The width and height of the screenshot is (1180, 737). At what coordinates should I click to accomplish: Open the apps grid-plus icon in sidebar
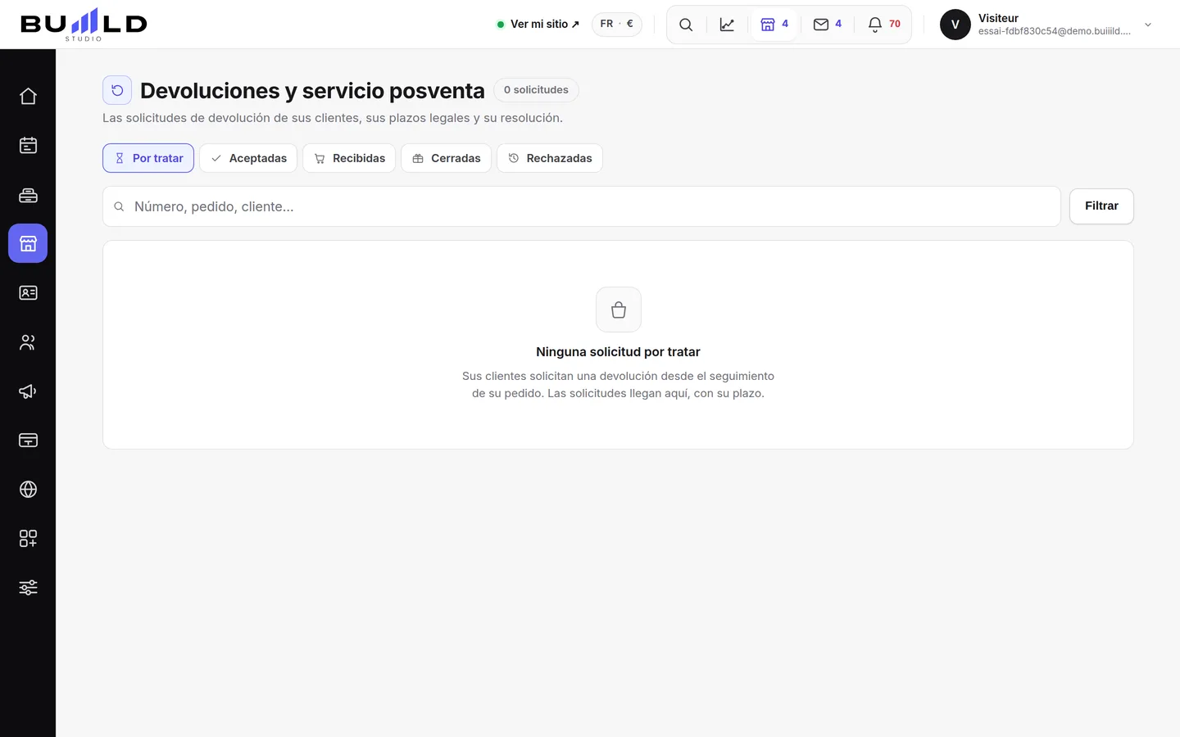28,539
